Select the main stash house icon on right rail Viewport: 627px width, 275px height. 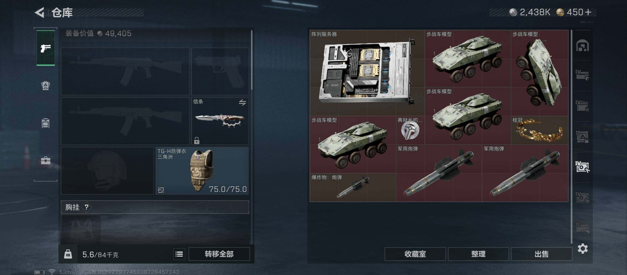pos(582,46)
